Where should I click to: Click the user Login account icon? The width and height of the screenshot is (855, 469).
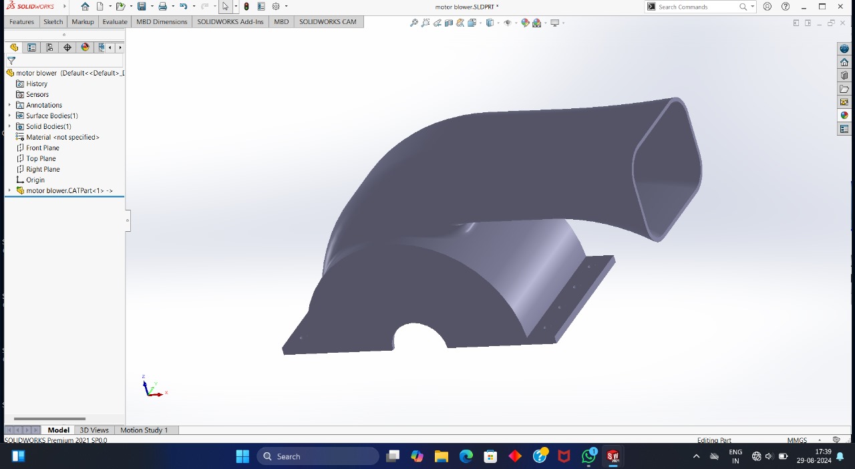tap(767, 7)
